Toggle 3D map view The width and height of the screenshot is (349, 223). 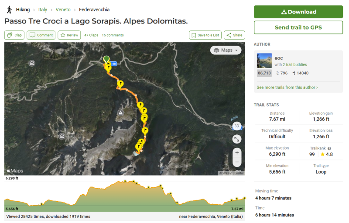[x=237, y=126]
